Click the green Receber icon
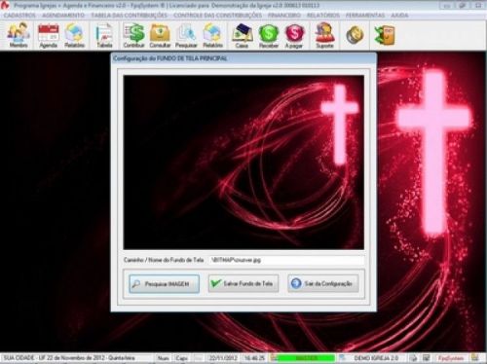The height and width of the screenshot is (364, 487). click(269, 35)
